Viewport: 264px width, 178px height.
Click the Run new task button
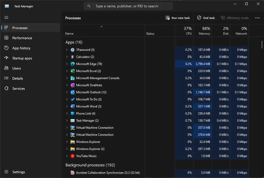tap(178, 18)
